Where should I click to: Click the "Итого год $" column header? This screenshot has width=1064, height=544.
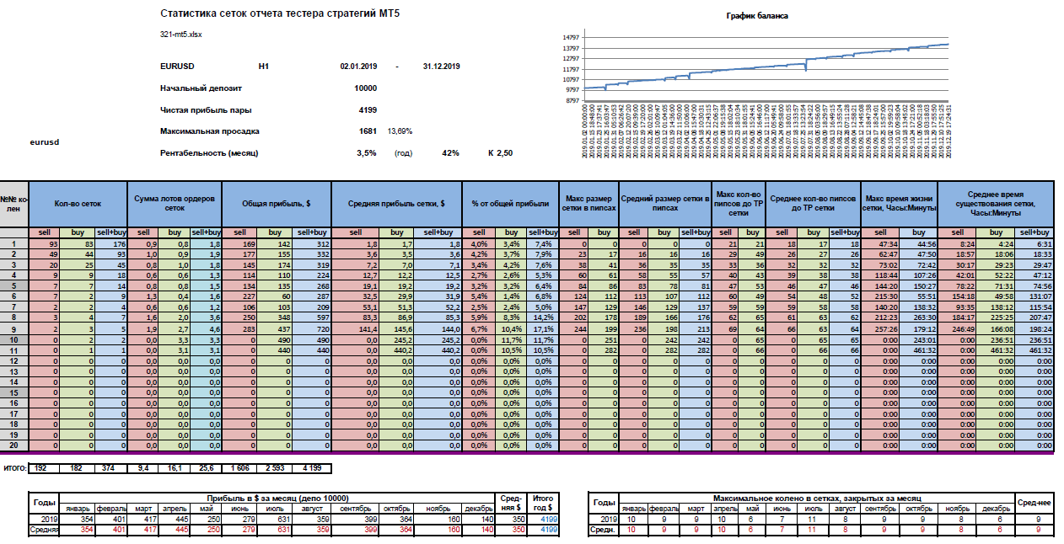click(x=541, y=503)
